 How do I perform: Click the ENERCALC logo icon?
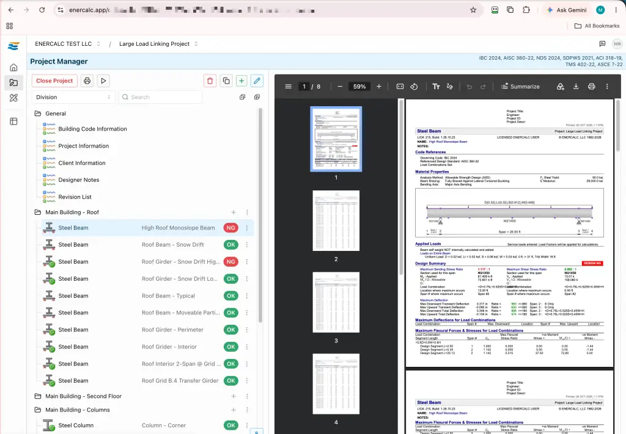click(x=13, y=46)
